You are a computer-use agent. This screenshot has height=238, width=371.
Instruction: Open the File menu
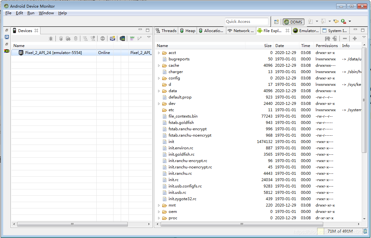(8, 13)
